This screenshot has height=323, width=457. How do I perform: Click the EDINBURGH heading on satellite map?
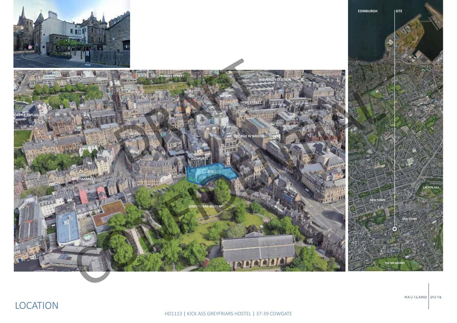click(368, 11)
